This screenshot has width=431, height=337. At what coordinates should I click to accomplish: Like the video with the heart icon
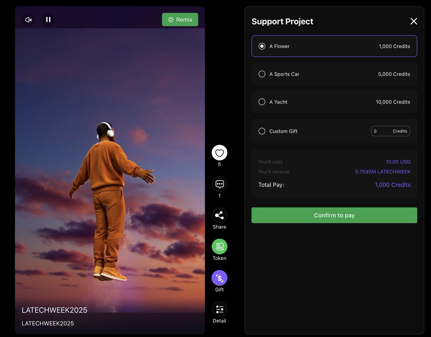pos(219,153)
